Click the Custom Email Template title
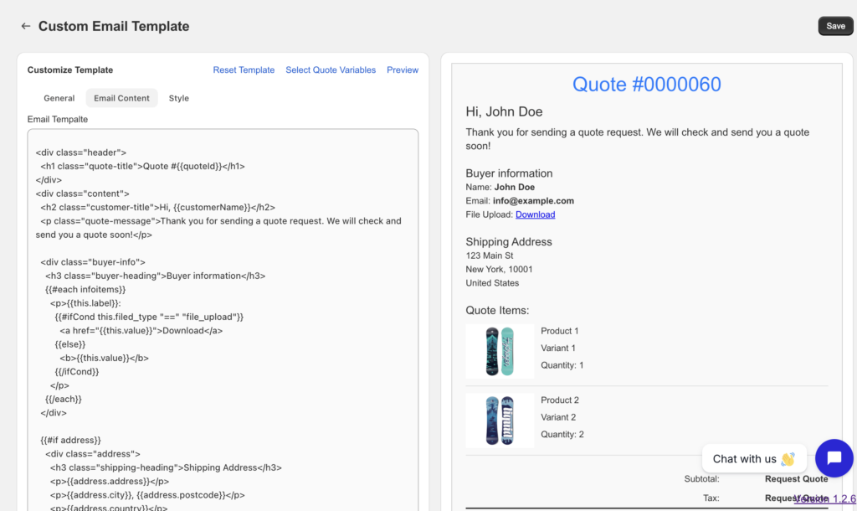This screenshot has width=857, height=511. [x=114, y=26]
